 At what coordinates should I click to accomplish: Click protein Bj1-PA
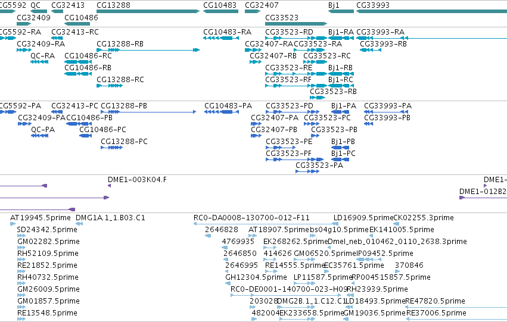[340, 112]
